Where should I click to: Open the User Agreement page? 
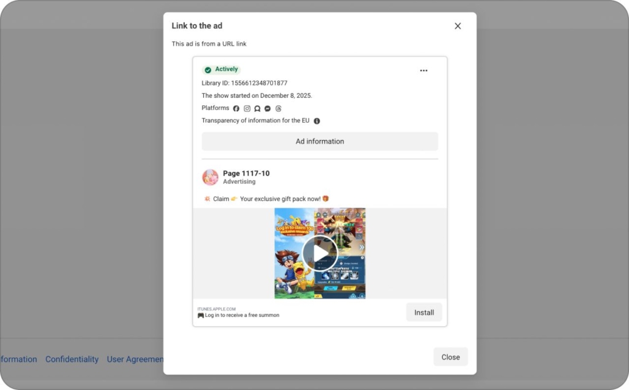[x=136, y=359]
